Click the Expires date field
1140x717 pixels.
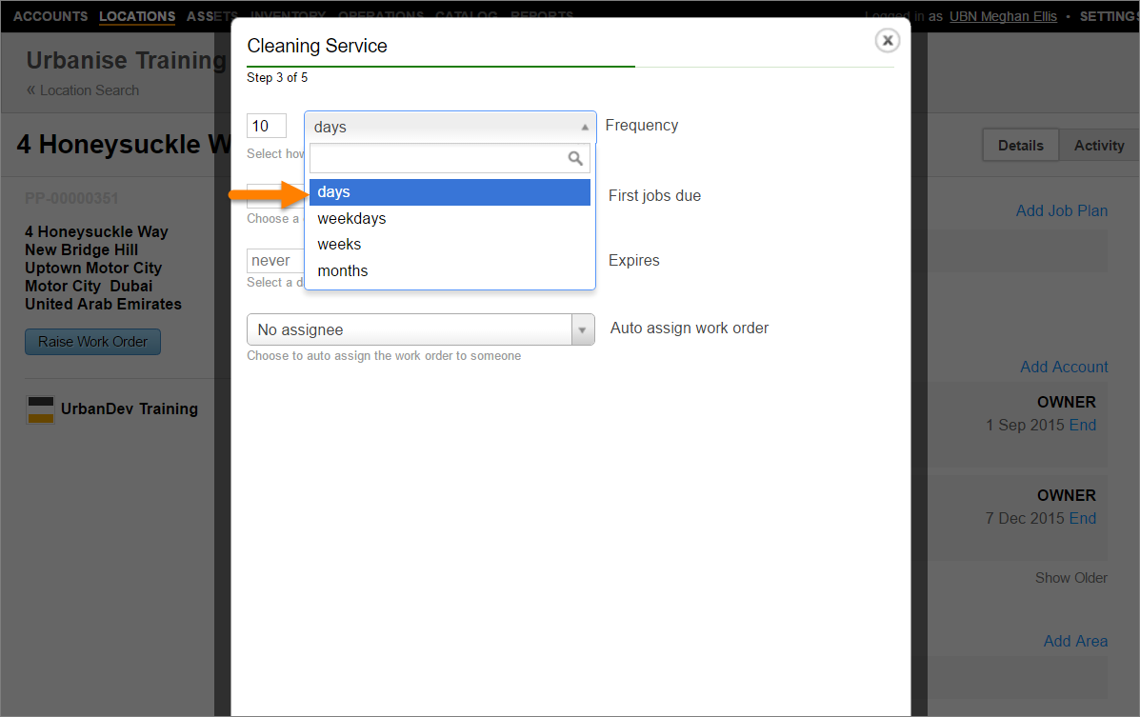tap(274, 261)
